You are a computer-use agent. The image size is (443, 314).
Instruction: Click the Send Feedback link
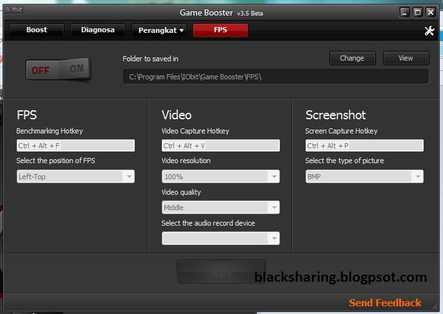pos(385,302)
